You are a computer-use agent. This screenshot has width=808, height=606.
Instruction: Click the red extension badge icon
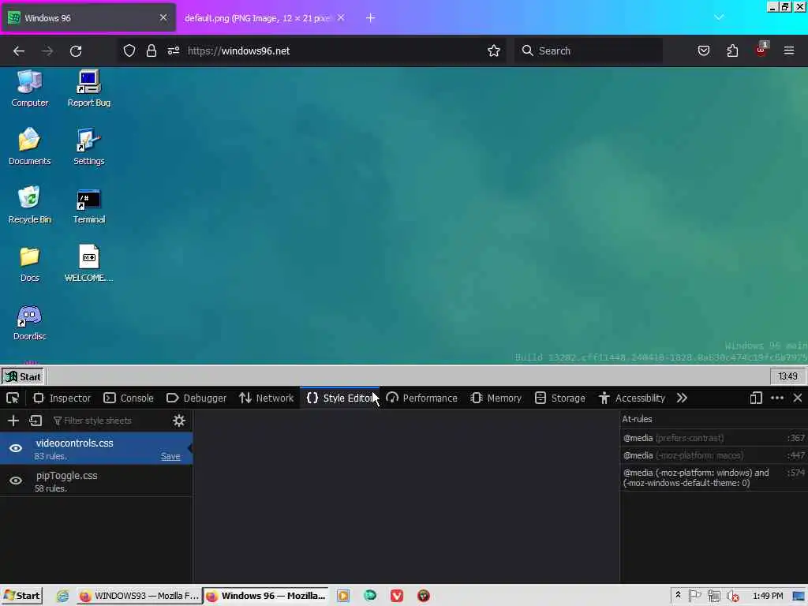pyautogui.click(x=761, y=50)
